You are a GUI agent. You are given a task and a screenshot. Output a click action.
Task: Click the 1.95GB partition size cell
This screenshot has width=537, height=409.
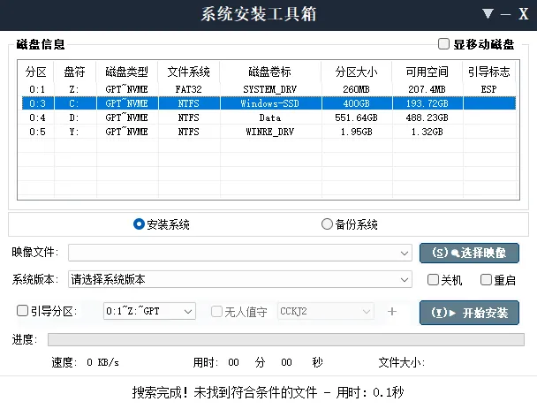(x=356, y=132)
